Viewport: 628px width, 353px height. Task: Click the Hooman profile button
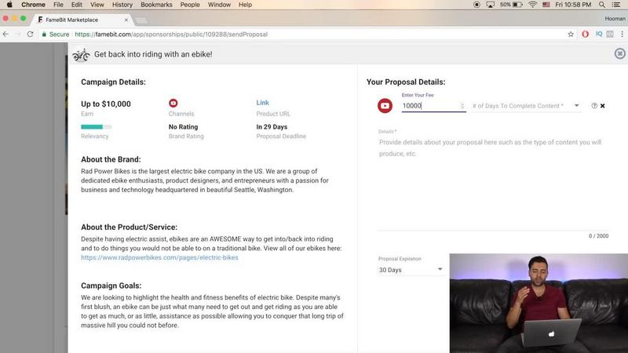click(615, 18)
